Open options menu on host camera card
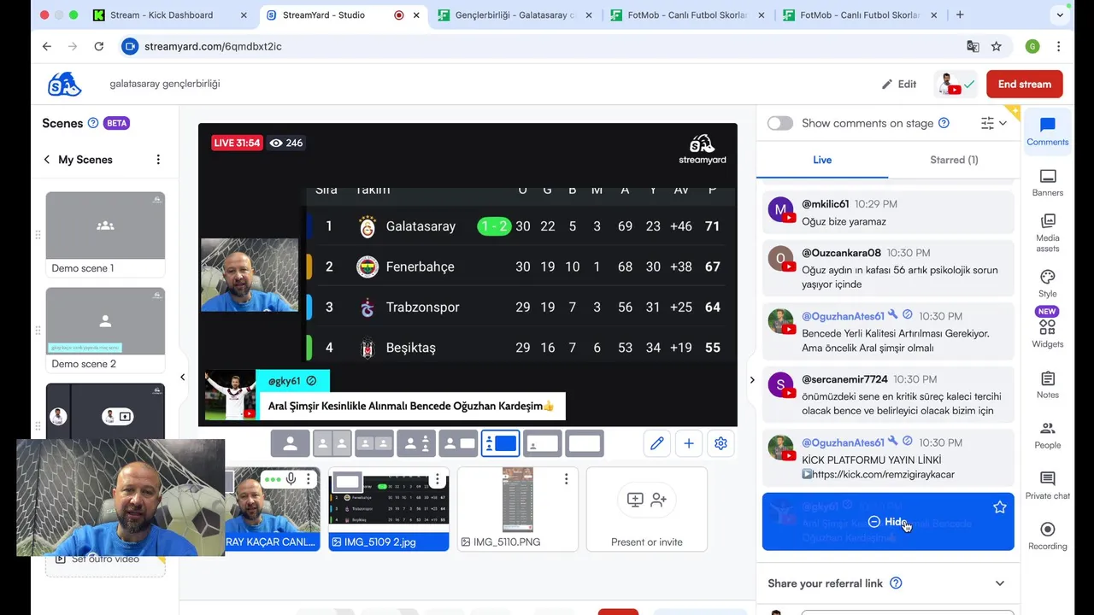 point(309,479)
